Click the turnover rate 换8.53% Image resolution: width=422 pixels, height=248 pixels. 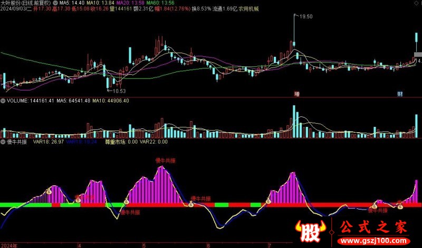[x=202, y=9]
